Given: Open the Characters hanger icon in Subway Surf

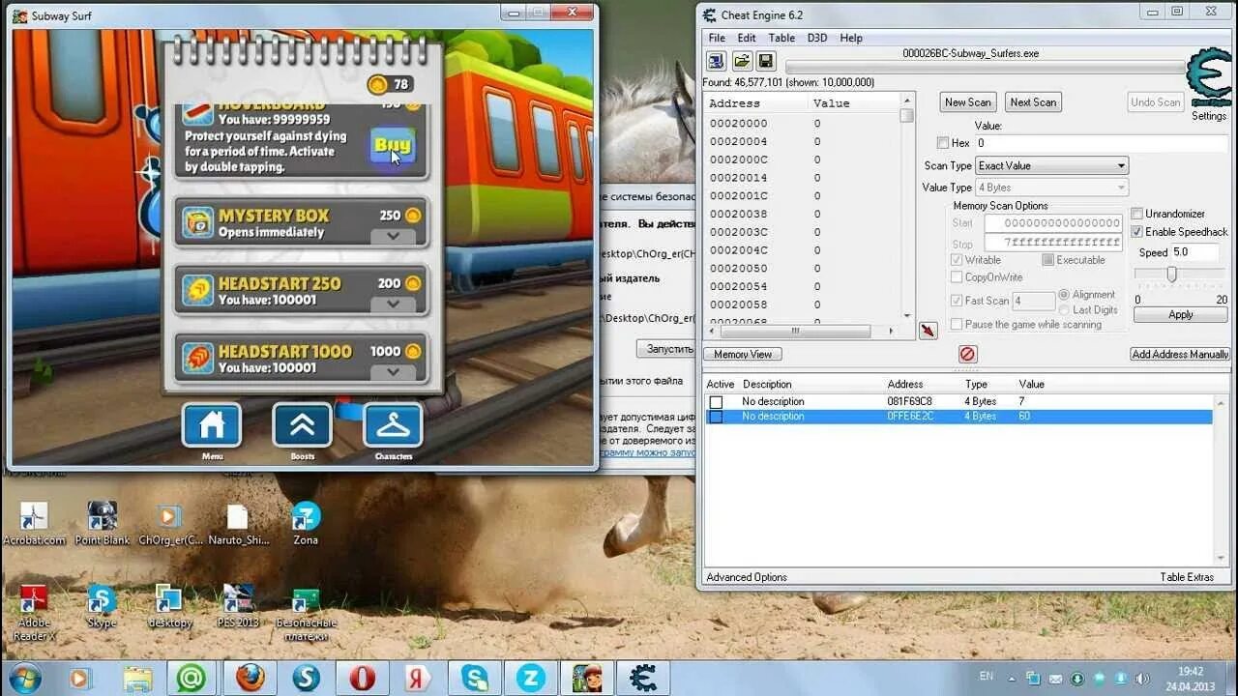Looking at the screenshot, I should coord(393,425).
